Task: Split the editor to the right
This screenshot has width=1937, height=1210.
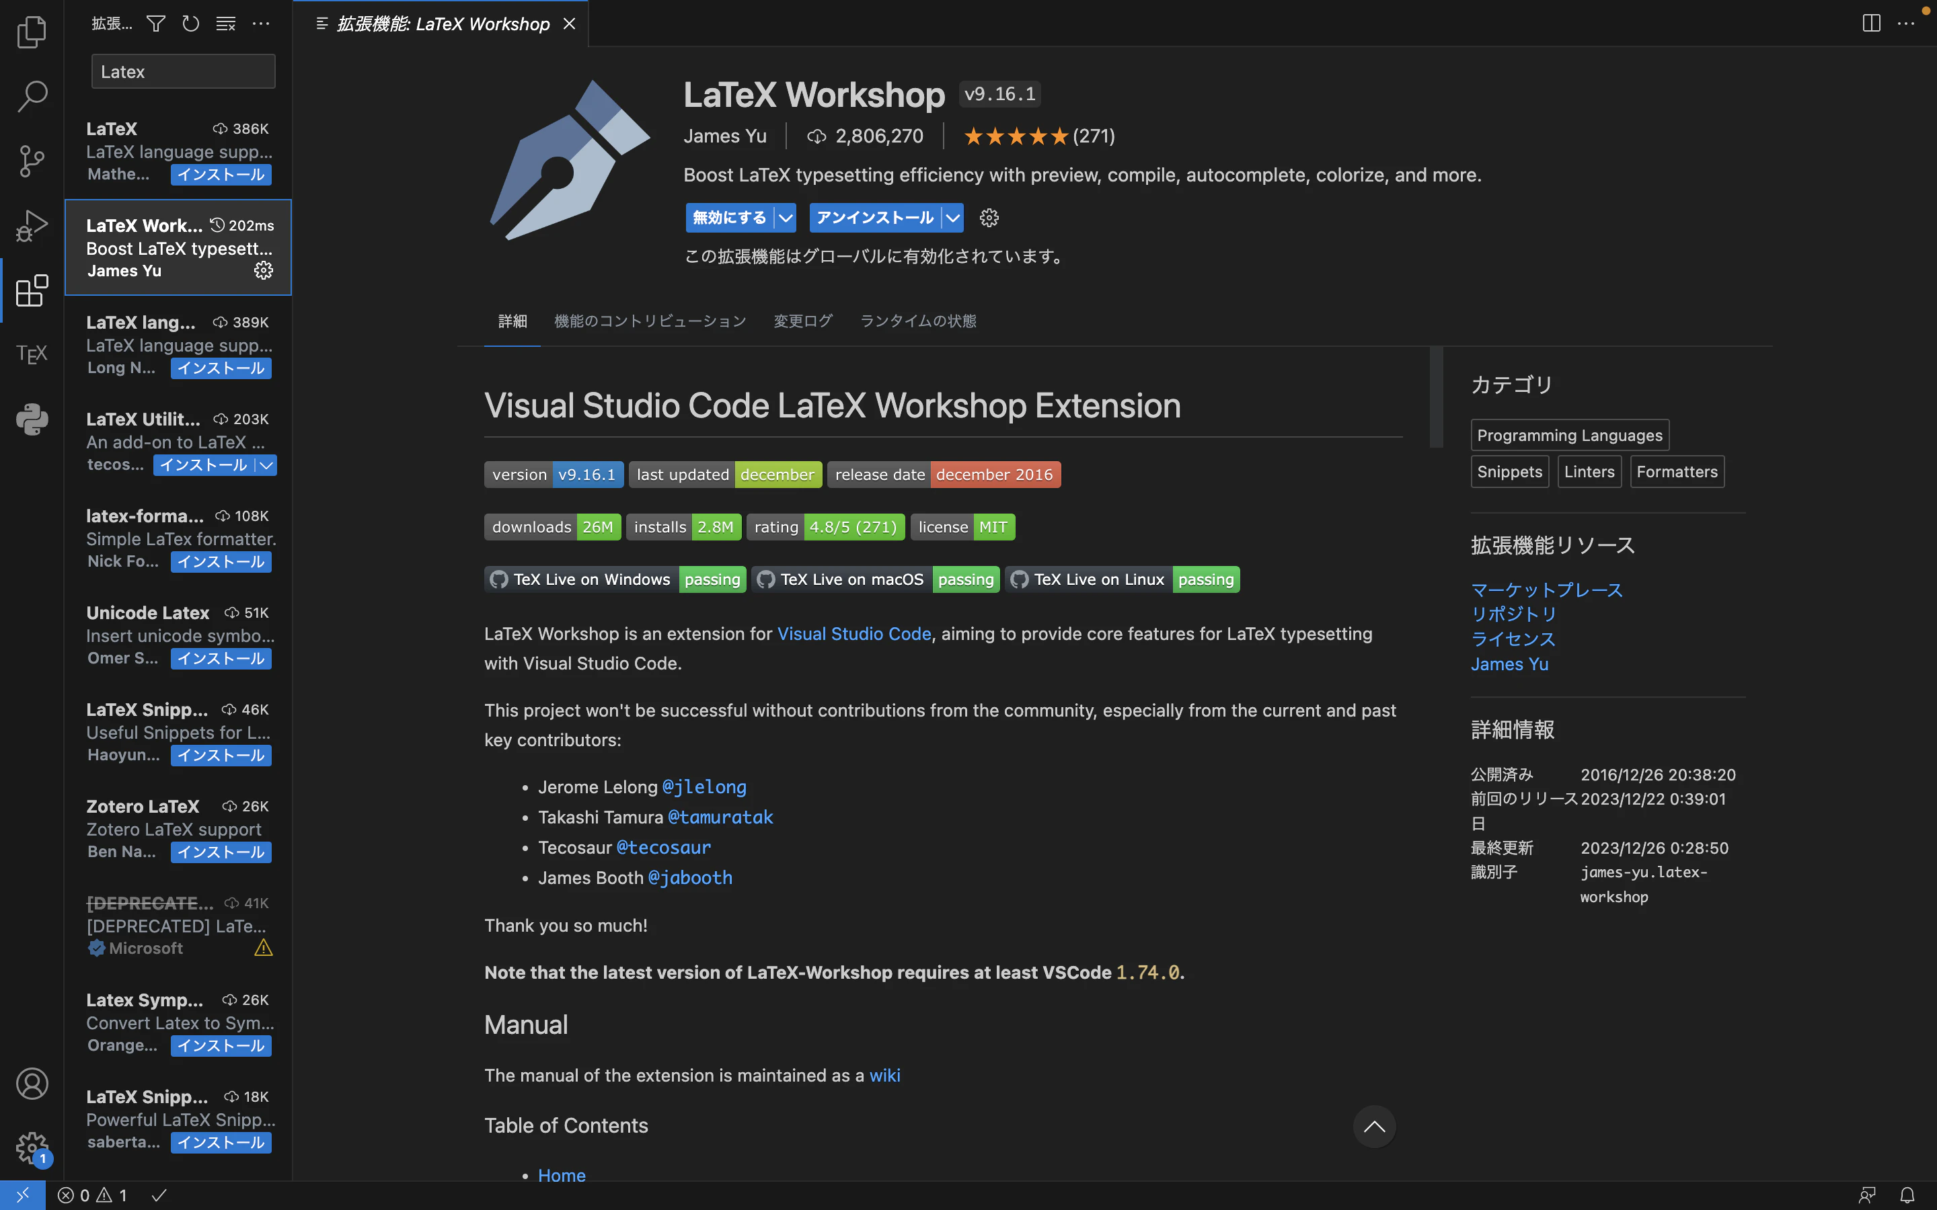Action: click(1871, 24)
